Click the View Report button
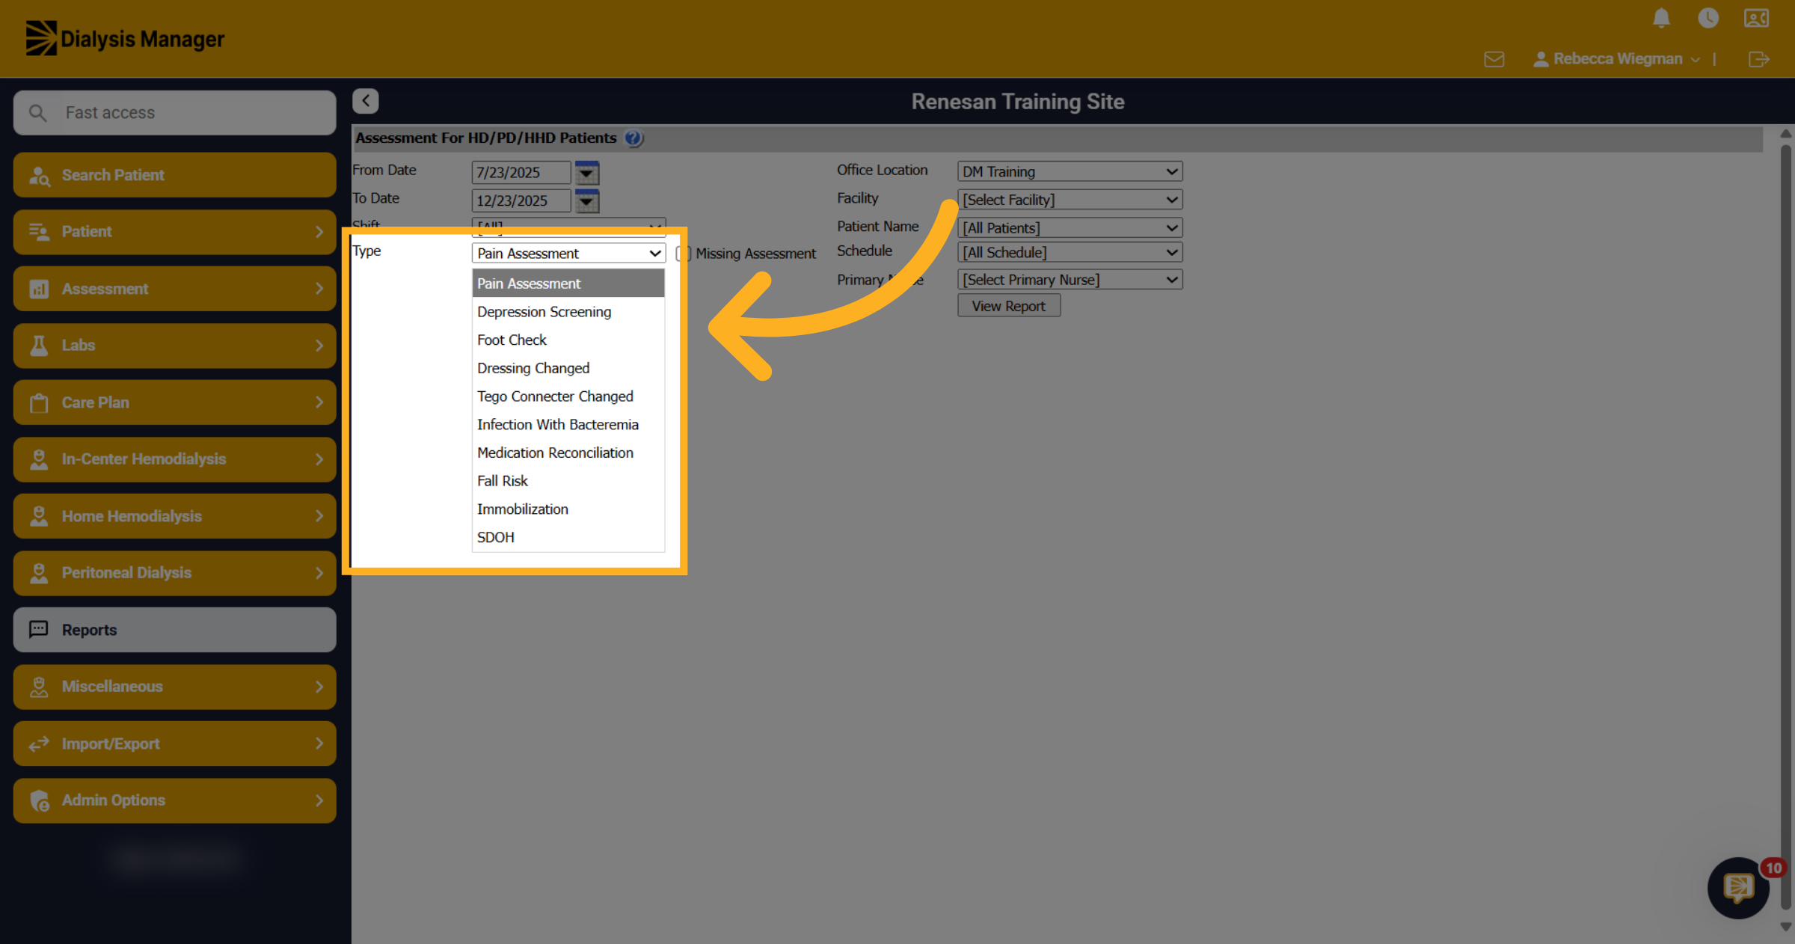Image resolution: width=1795 pixels, height=944 pixels. [1008, 306]
